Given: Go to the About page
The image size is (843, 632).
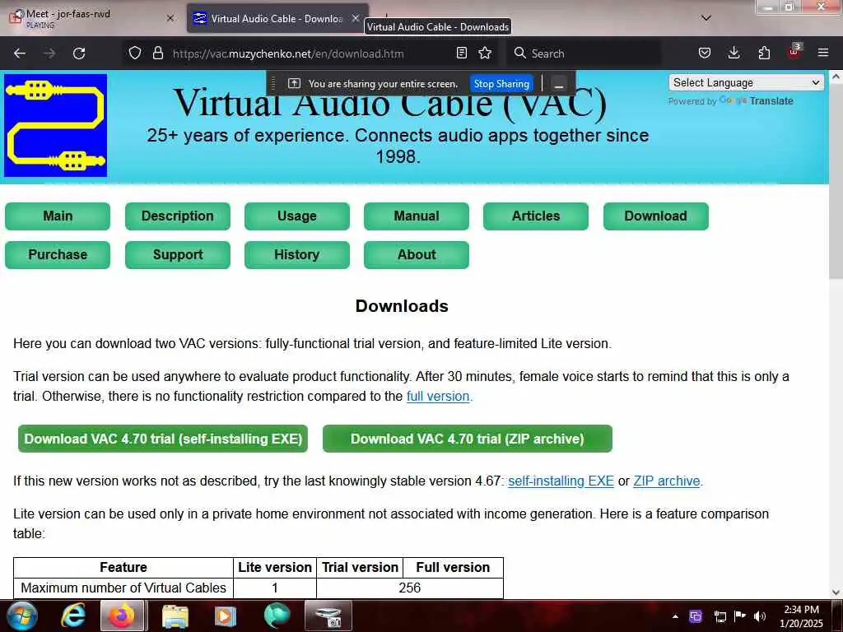Looking at the screenshot, I should point(416,255).
